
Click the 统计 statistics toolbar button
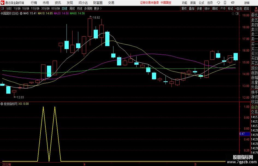[207, 8]
